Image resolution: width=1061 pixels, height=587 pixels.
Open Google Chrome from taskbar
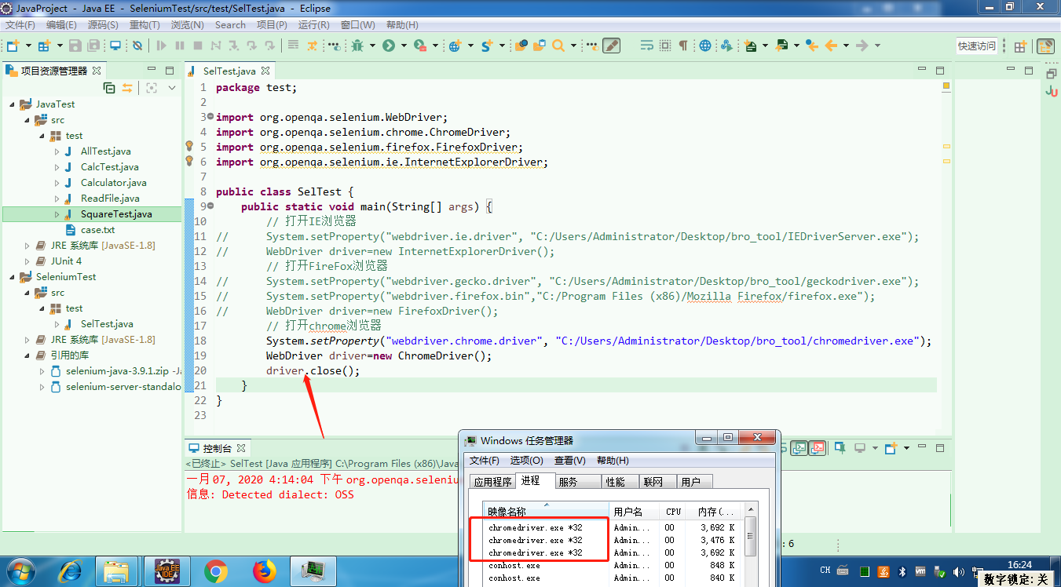tap(216, 571)
